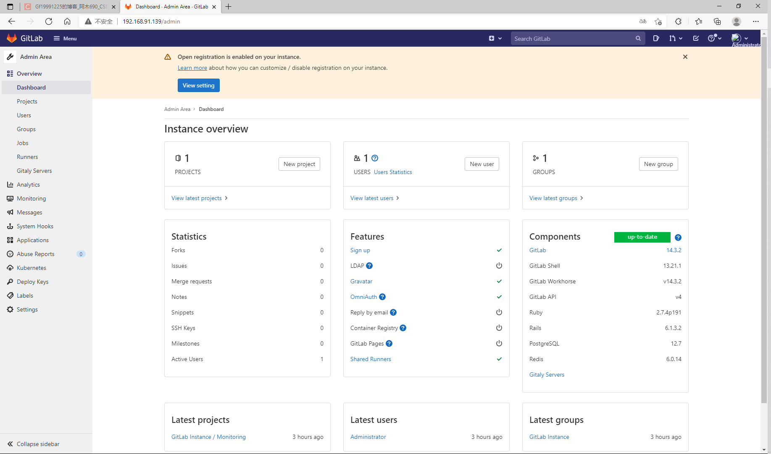
Task: Open the Administrator avatar dropdown
Action: (740, 38)
